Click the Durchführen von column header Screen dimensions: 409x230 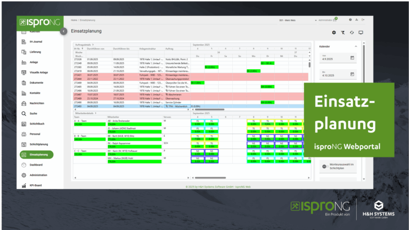pyautogui.click(x=95, y=49)
